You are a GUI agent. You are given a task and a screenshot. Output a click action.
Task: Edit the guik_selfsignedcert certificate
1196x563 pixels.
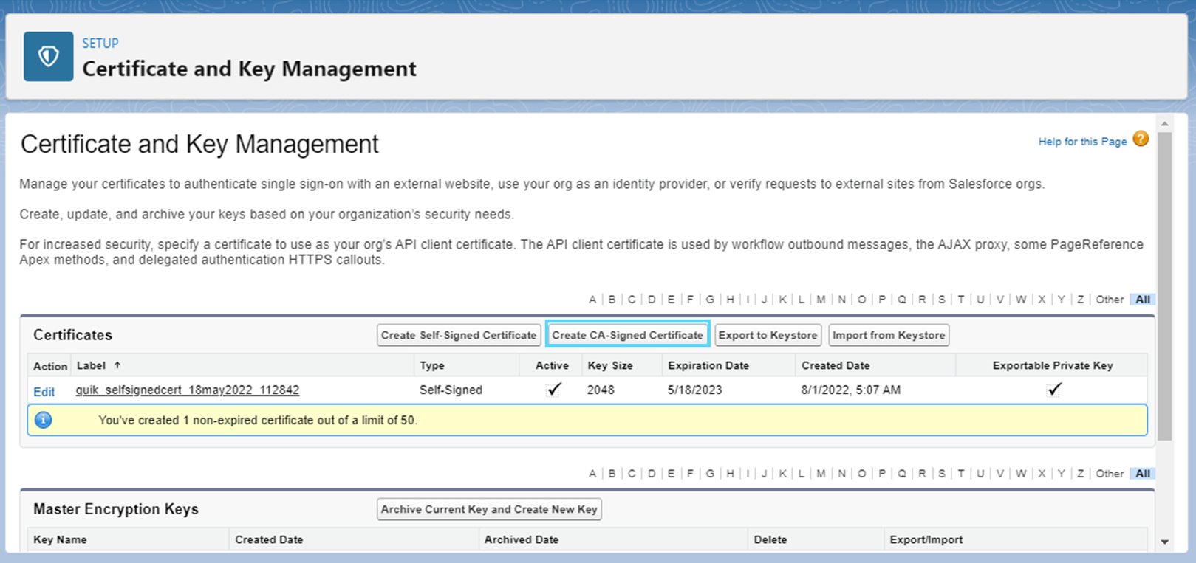click(x=44, y=392)
